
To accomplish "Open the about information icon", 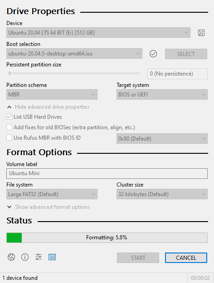I will pyautogui.click(x=25, y=257).
